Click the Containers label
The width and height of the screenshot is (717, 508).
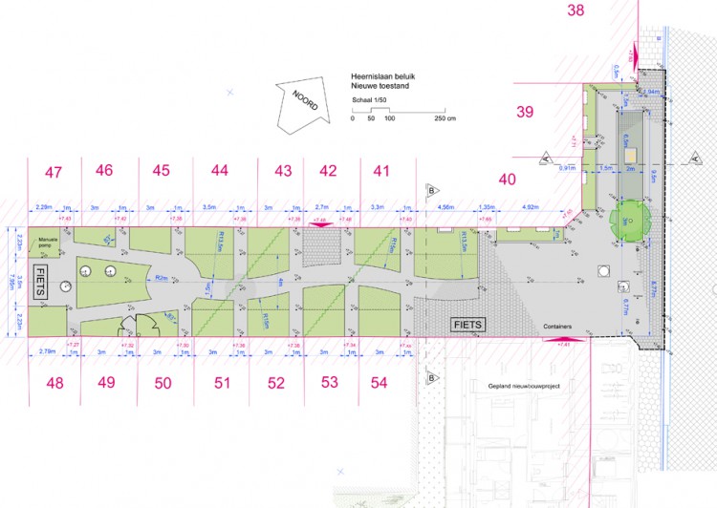click(x=557, y=327)
